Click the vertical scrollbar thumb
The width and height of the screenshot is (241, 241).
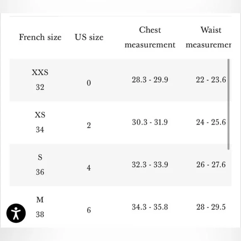click(229, 104)
